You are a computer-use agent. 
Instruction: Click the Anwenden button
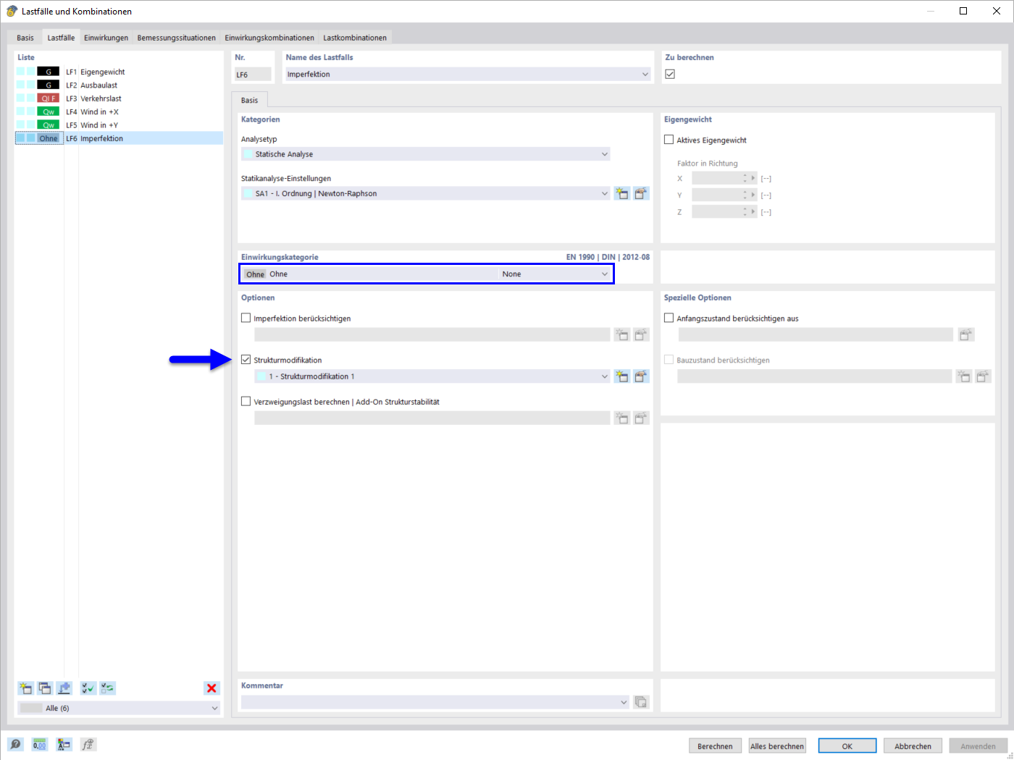tap(978, 746)
